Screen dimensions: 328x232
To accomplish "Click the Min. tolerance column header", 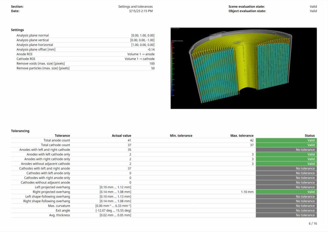I will coord(181,136).
